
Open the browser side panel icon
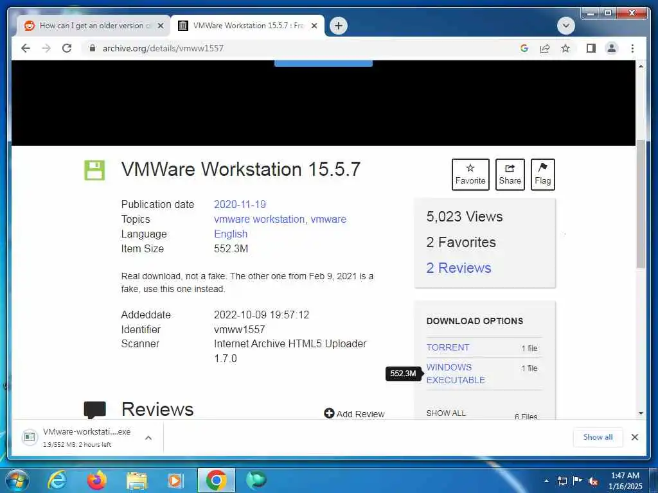point(591,48)
